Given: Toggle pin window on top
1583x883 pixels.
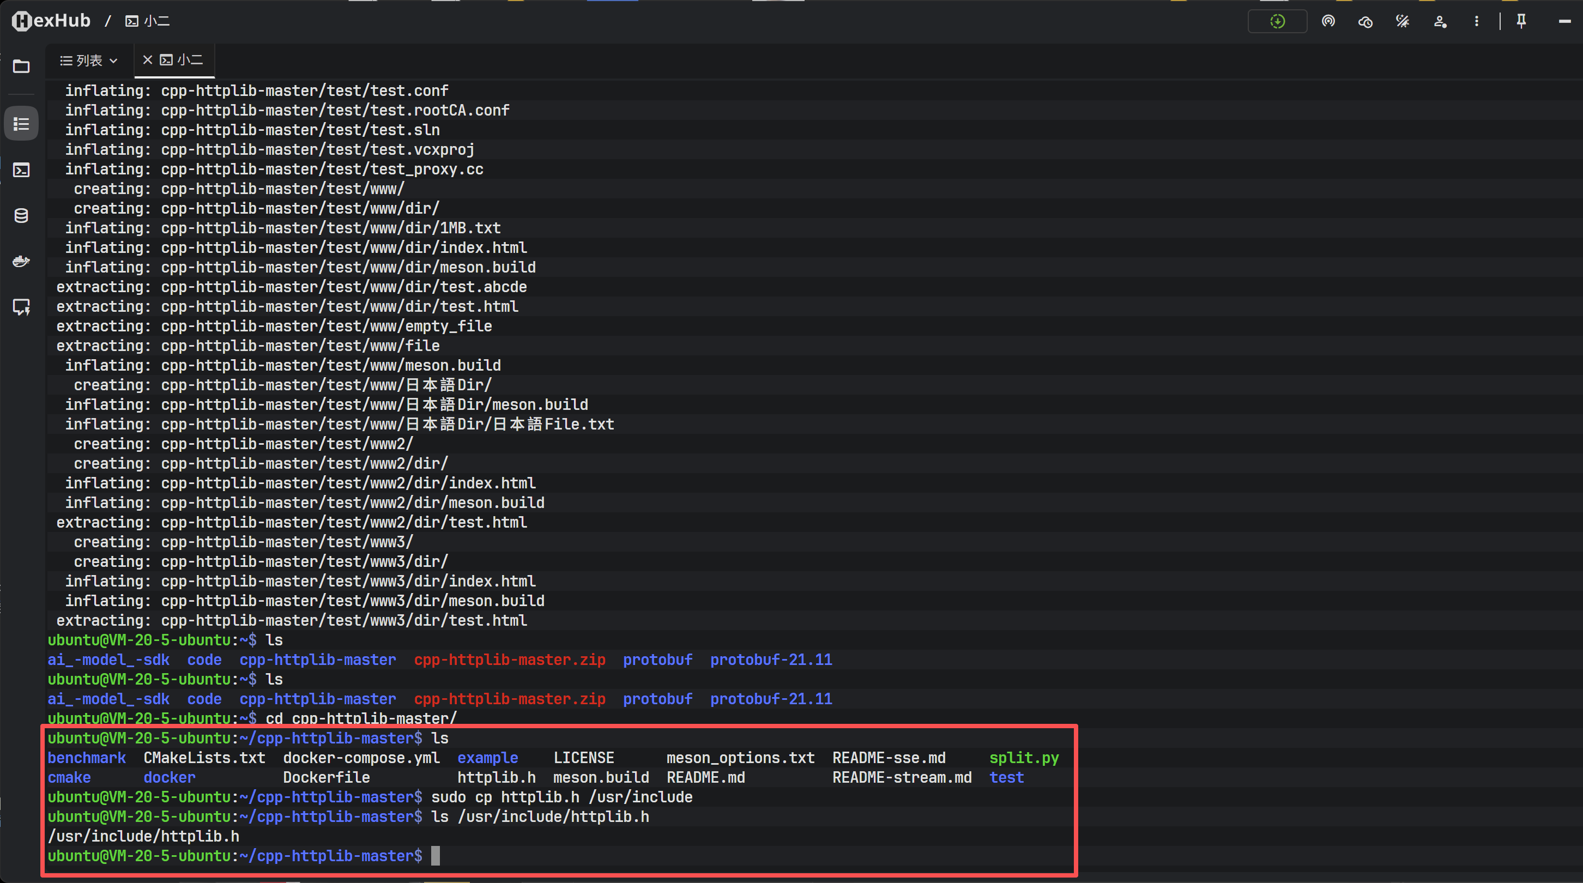Looking at the screenshot, I should click(1521, 21).
